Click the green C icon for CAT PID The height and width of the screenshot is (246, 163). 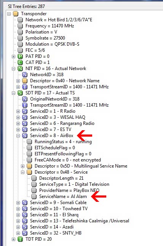20,62
